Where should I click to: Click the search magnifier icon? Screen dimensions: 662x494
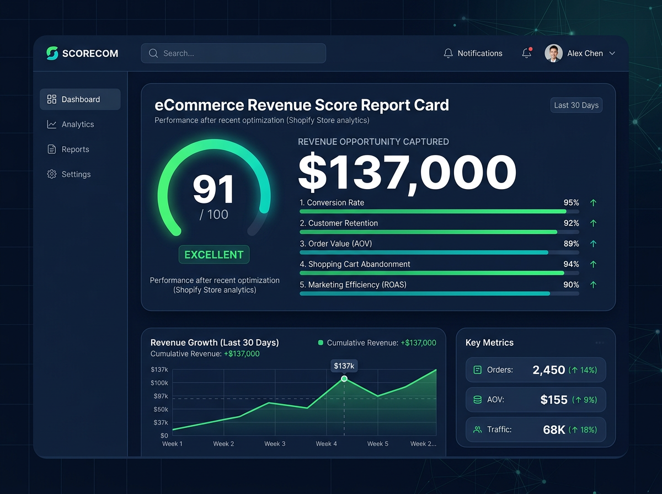click(153, 53)
